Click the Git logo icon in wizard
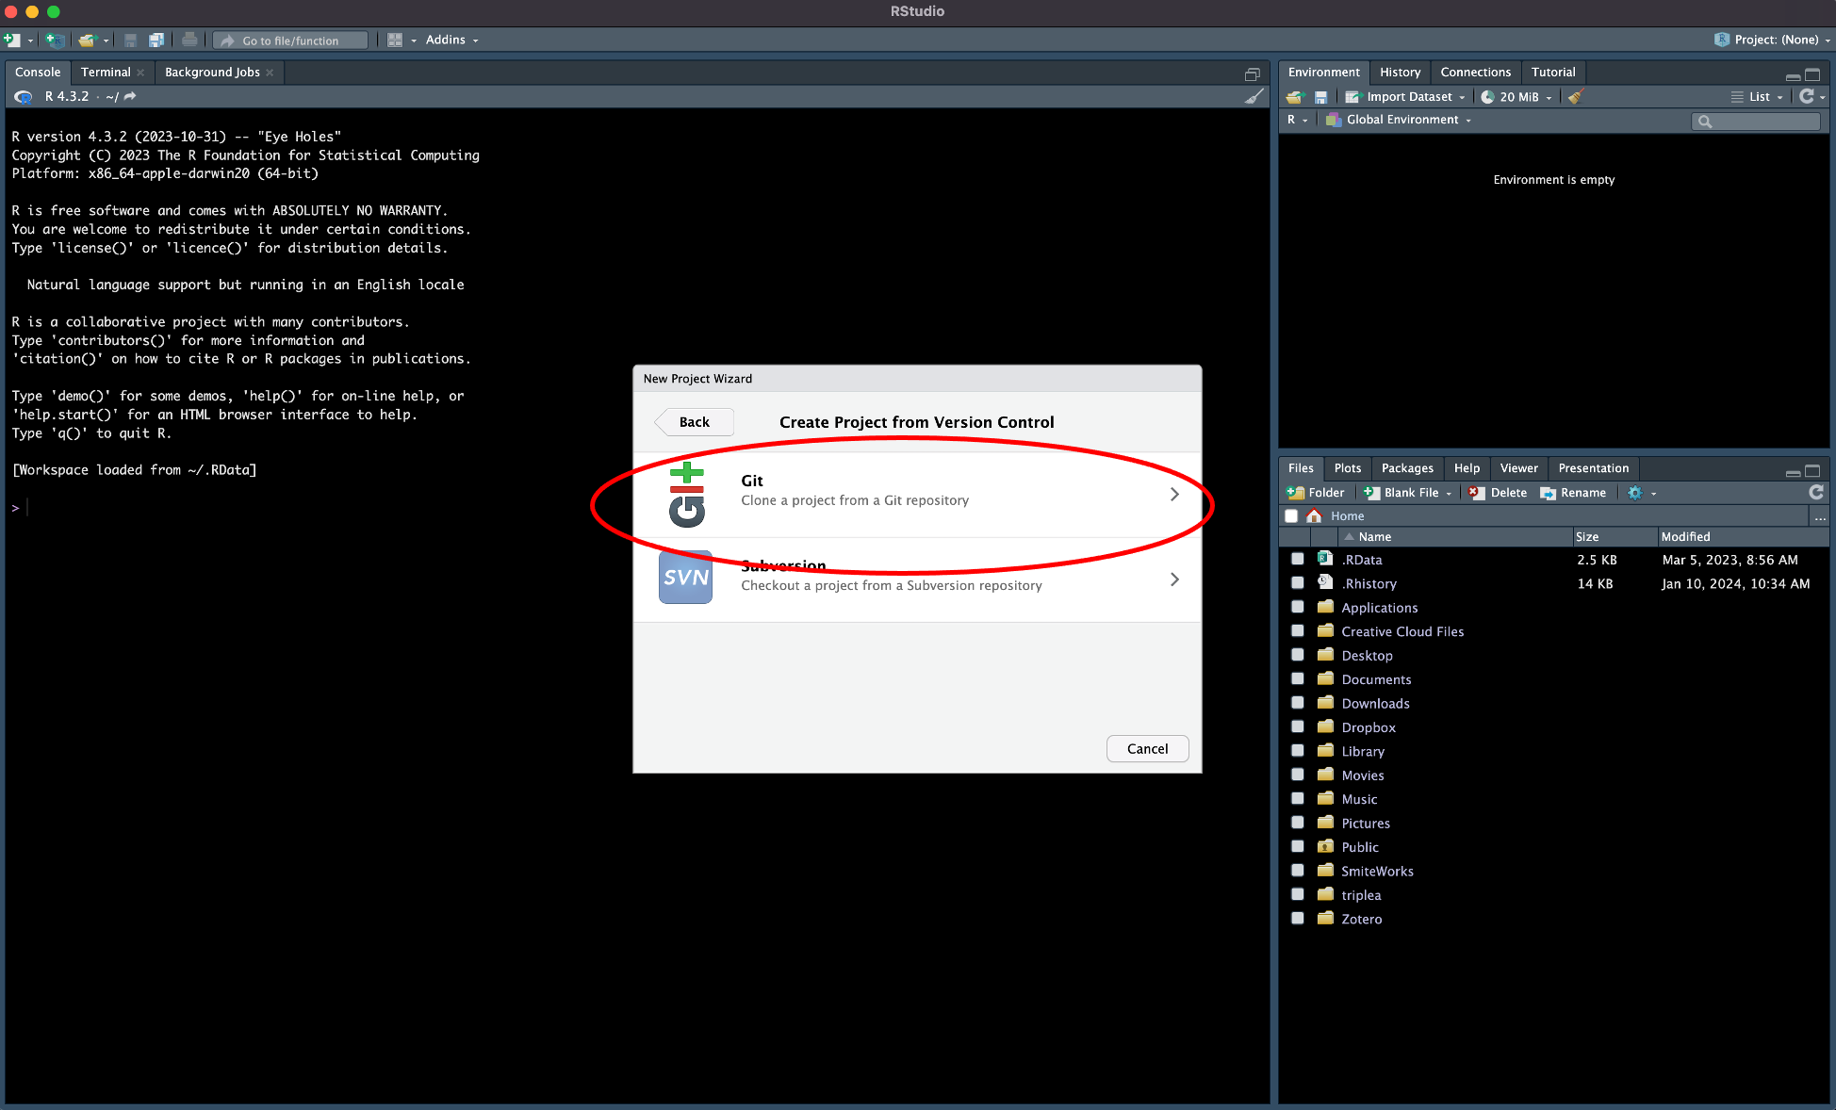This screenshot has width=1836, height=1110. [x=687, y=494]
